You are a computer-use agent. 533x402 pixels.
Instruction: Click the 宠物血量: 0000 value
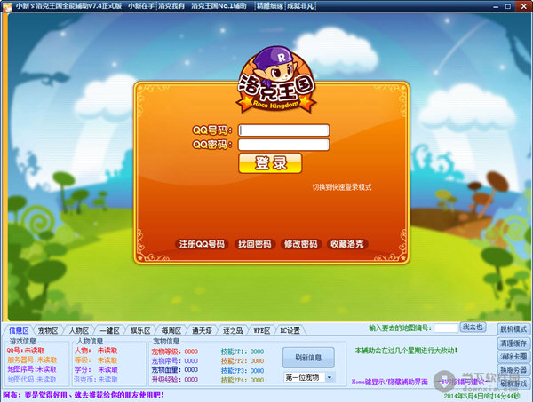click(x=175, y=370)
